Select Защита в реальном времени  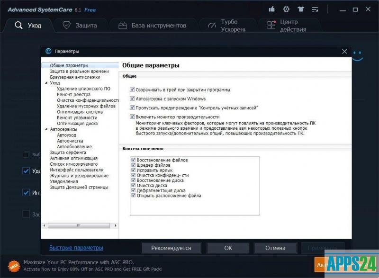pyautogui.click(x=79, y=71)
